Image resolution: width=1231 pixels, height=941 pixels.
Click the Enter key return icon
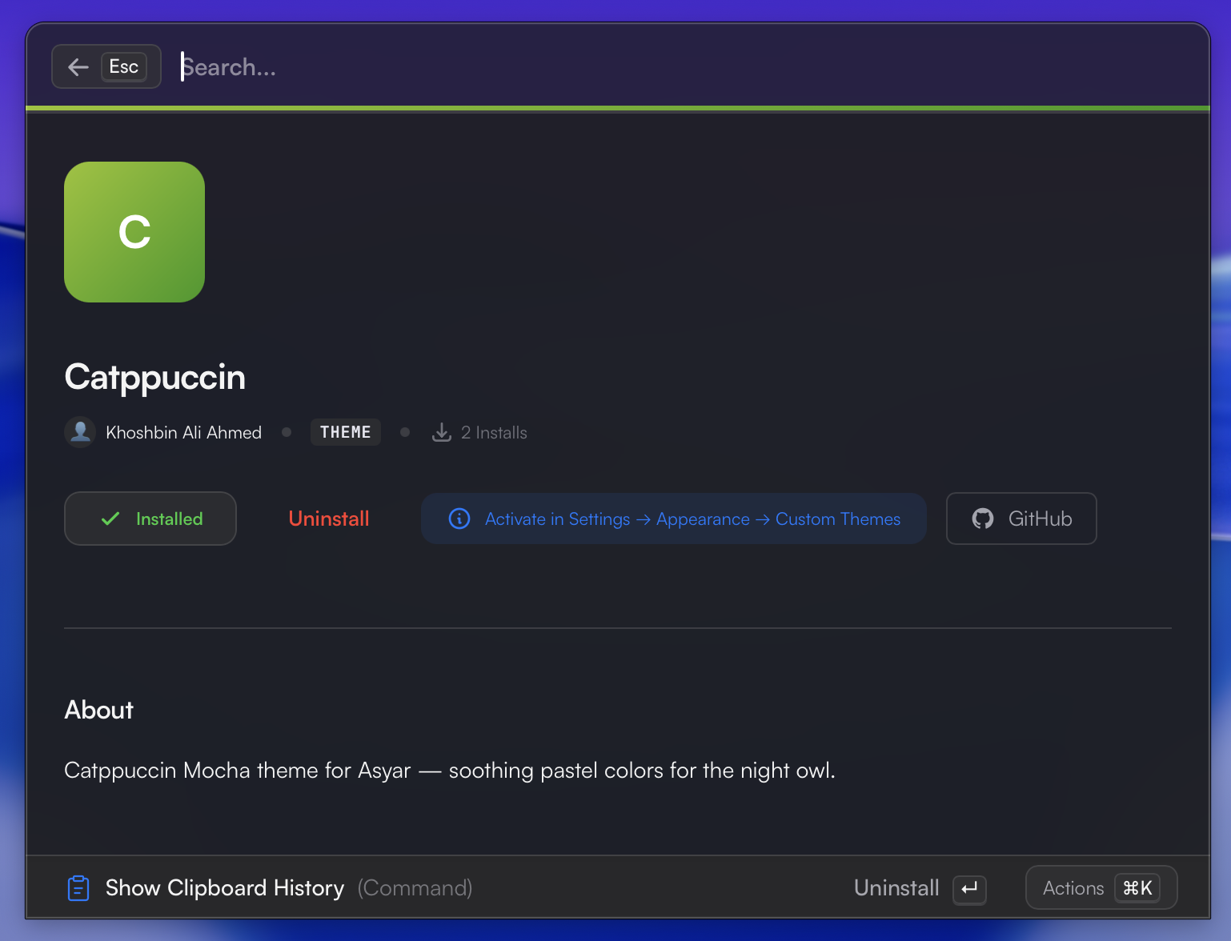(x=969, y=889)
